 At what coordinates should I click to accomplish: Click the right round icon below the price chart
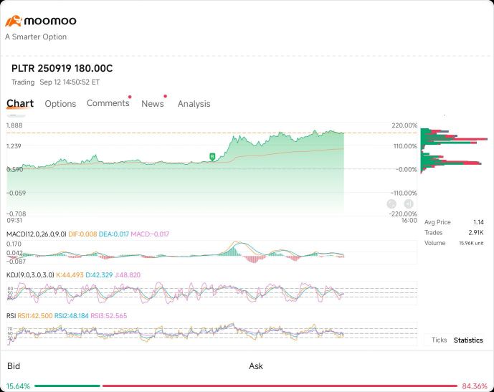(408, 204)
